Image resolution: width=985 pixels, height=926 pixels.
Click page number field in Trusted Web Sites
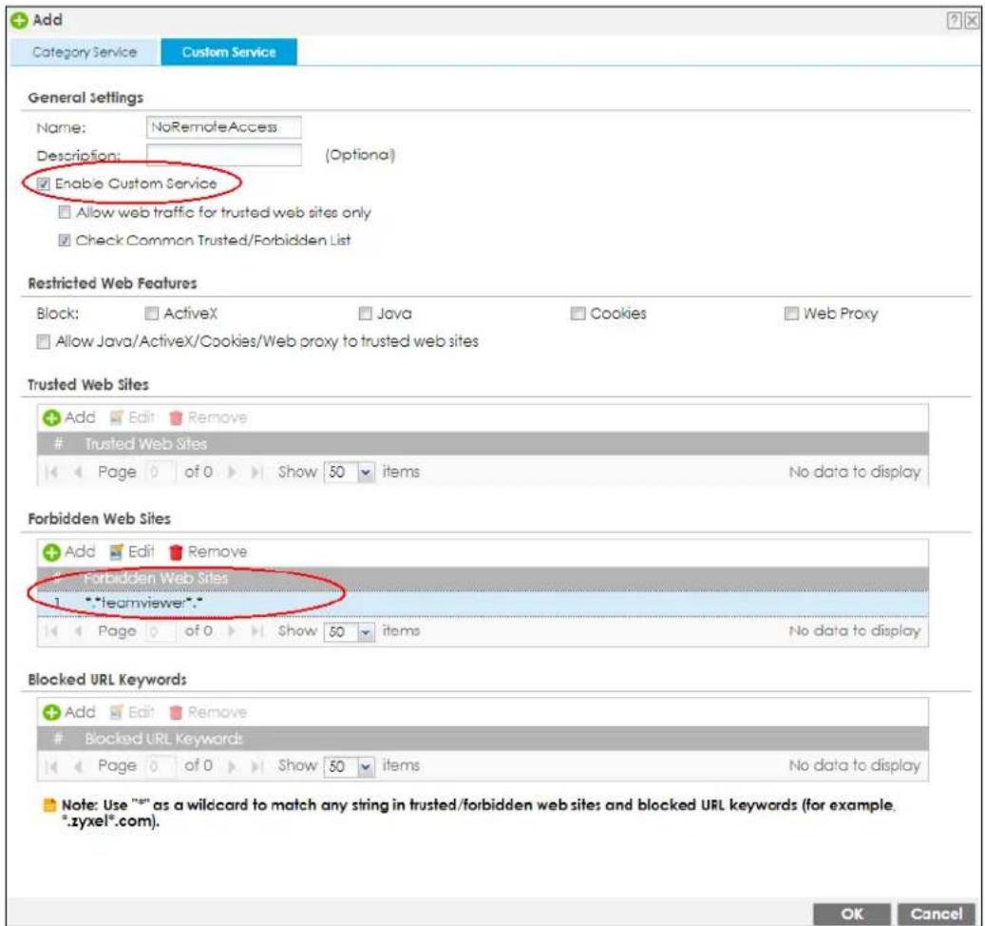coord(161,473)
